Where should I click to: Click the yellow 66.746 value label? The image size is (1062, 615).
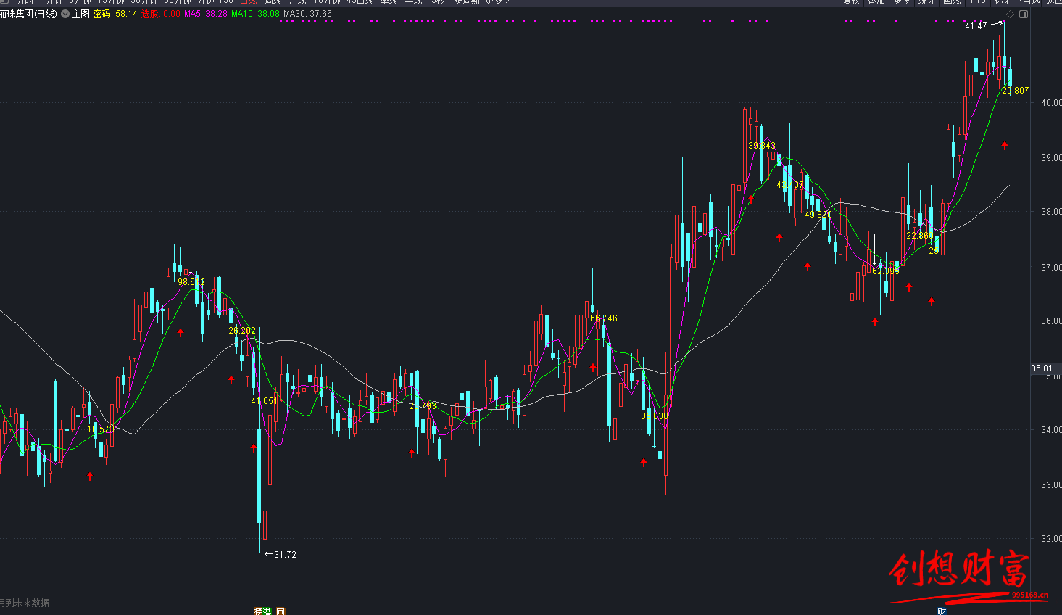(604, 318)
